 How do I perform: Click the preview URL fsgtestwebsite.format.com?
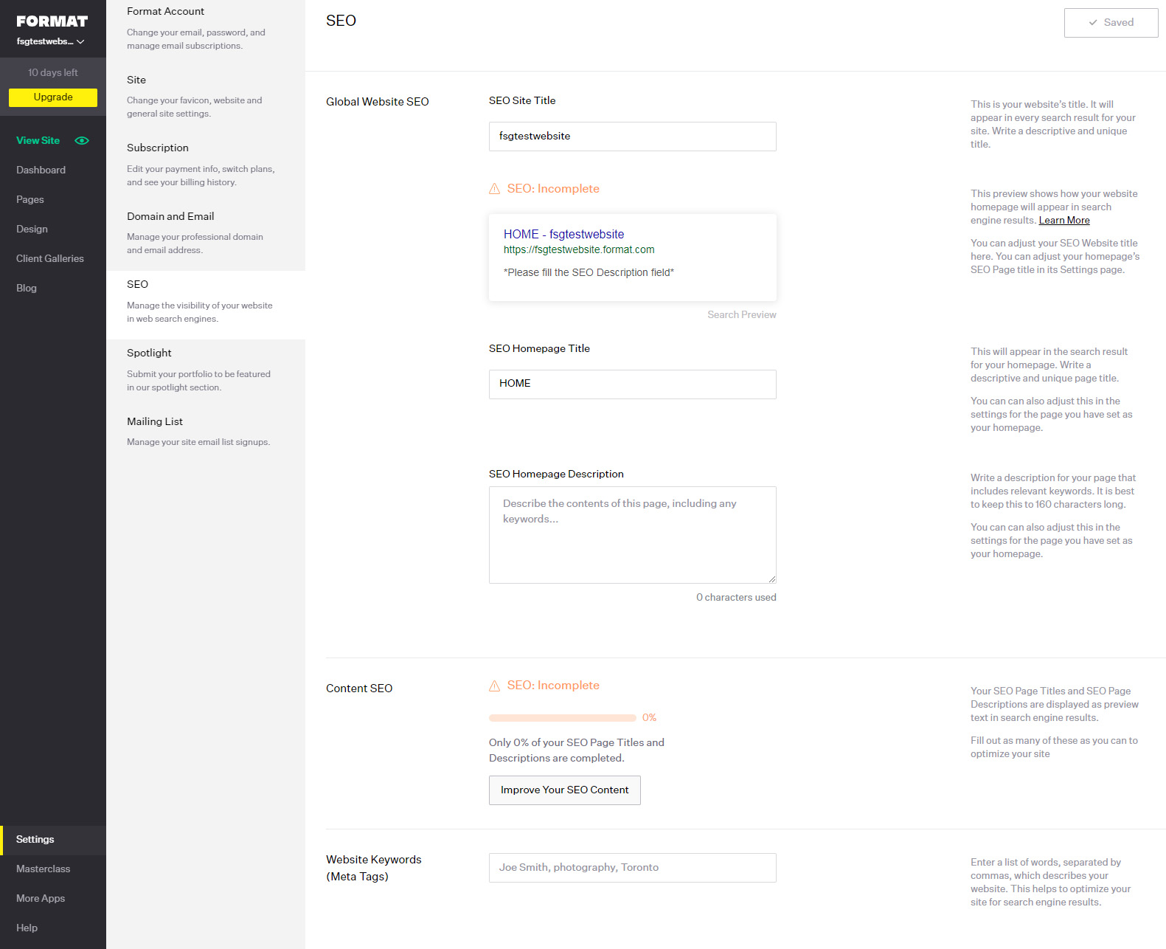click(579, 250)
